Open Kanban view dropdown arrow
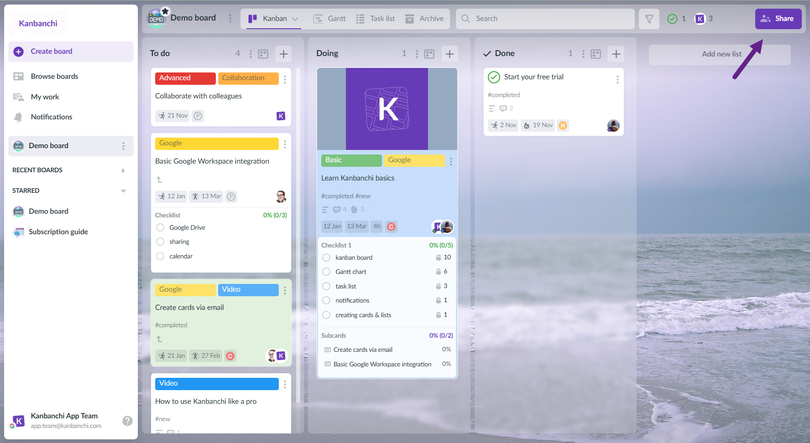The image size is (810, 443). tap(295, 19)
